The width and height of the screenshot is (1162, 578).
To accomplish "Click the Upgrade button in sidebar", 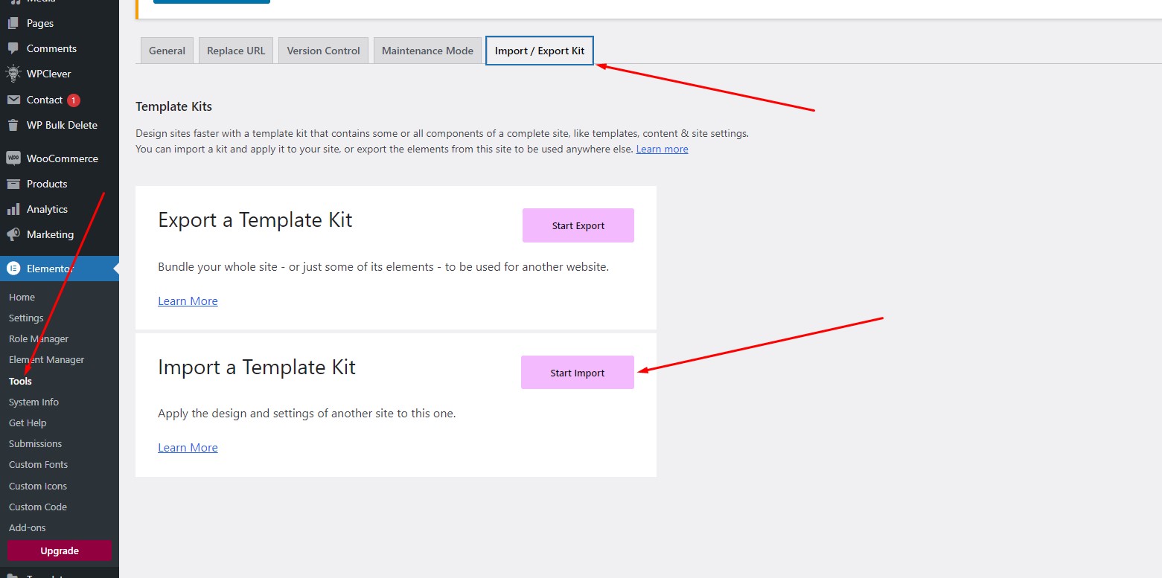I will (x=60, y=551).
